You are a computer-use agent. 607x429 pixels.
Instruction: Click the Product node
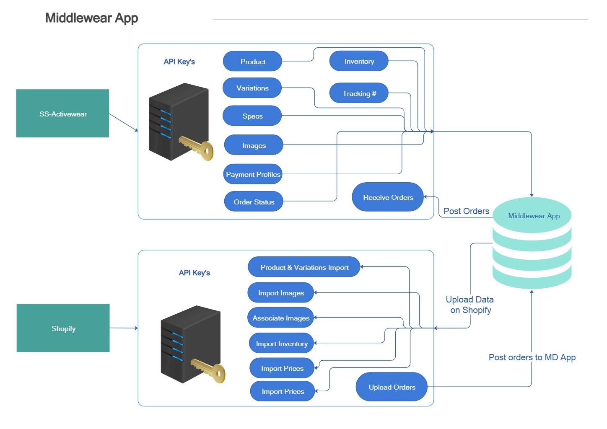pos(252,61)
